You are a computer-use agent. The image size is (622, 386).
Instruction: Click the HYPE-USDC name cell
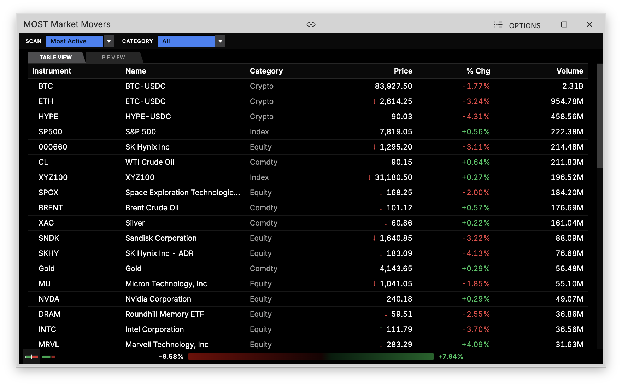[148, 117]
